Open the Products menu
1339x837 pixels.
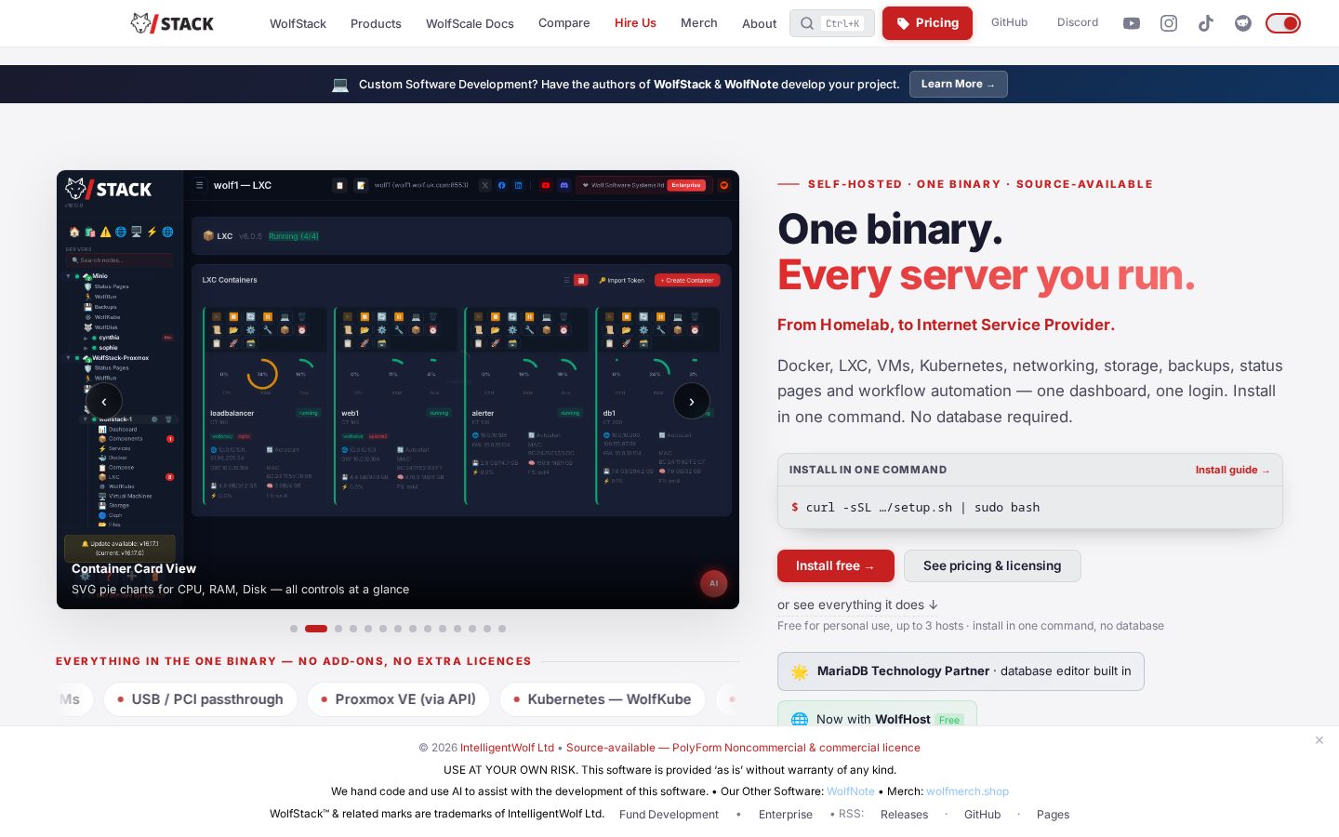pyautogui.click(x=376, y=23)
